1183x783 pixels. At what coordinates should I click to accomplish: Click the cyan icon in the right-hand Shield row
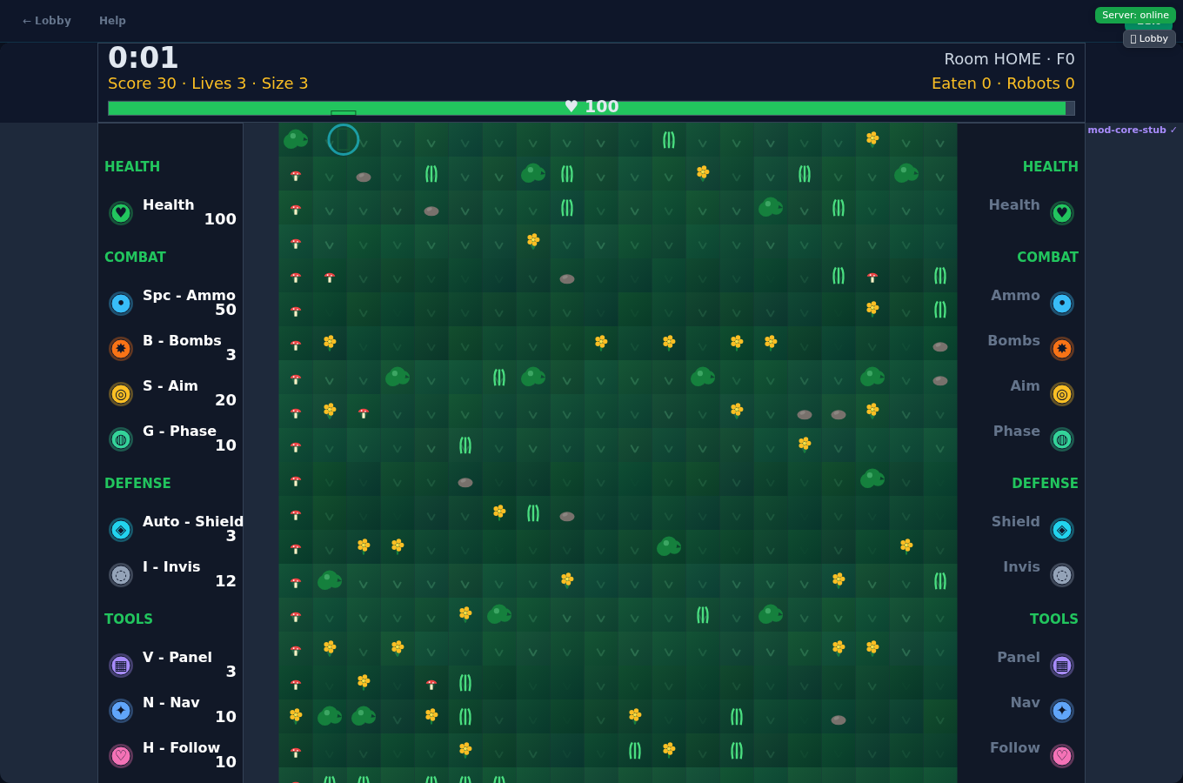point(1062,530)
